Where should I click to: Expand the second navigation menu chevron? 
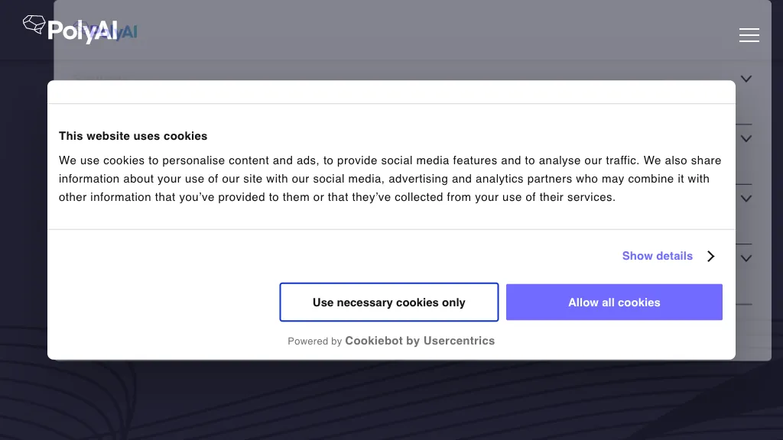[x=746, y=138]
